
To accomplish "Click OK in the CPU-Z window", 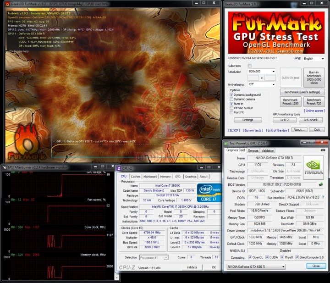I will 214,267.
